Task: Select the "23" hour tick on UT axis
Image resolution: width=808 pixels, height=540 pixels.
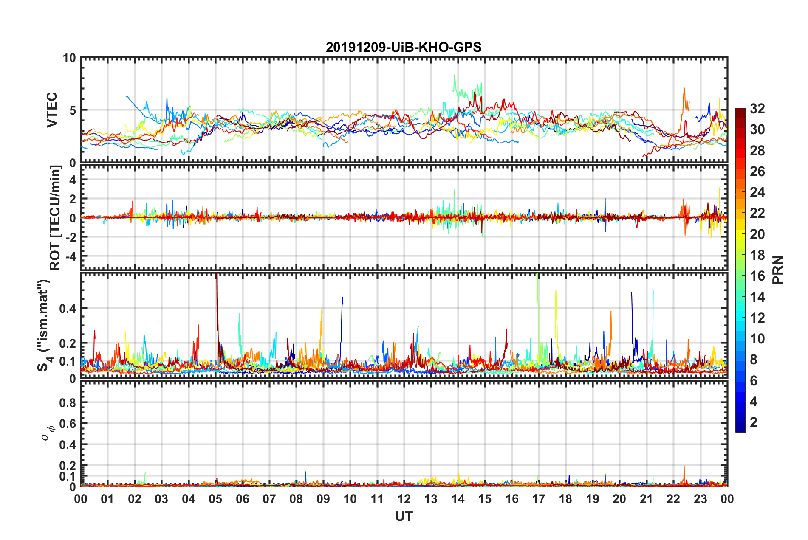Action: pos(700,499)
